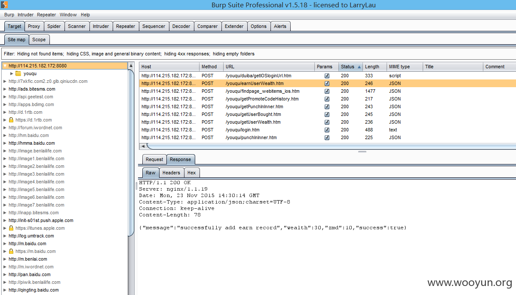Expand the log.umtrack.com tree node
Image resolution: width=516 pixels, height=295 pixels.
point(5,236)
